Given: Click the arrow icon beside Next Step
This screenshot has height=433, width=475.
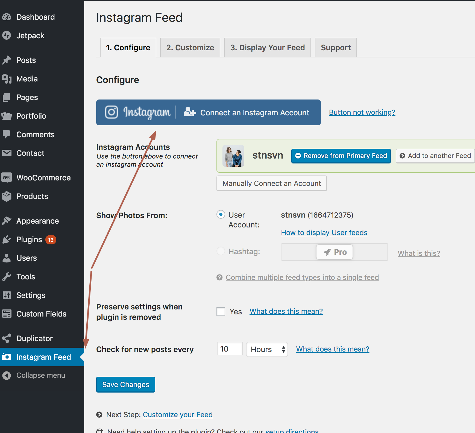Looking at the screenshot, I should (x=99, y=415).
